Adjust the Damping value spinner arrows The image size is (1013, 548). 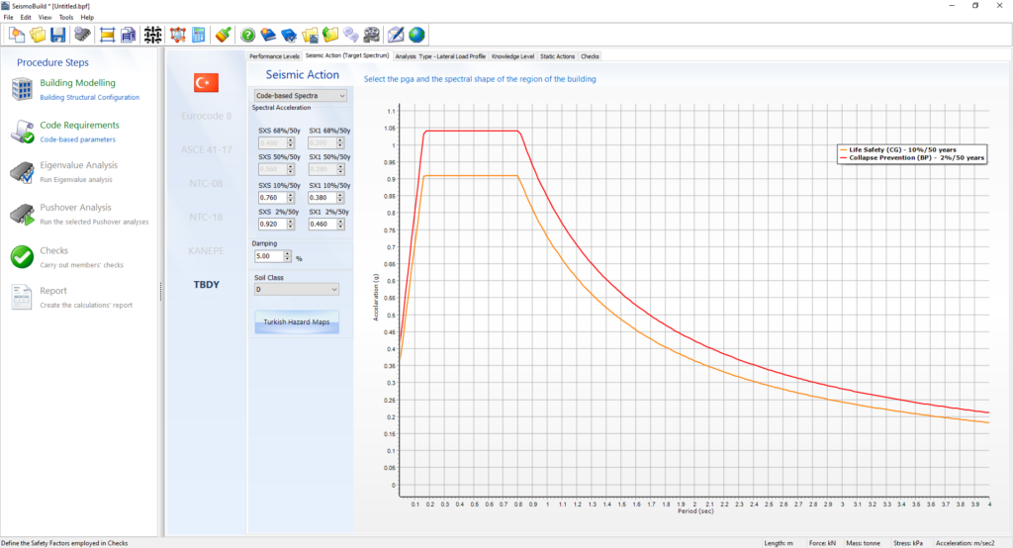(288, 256)
